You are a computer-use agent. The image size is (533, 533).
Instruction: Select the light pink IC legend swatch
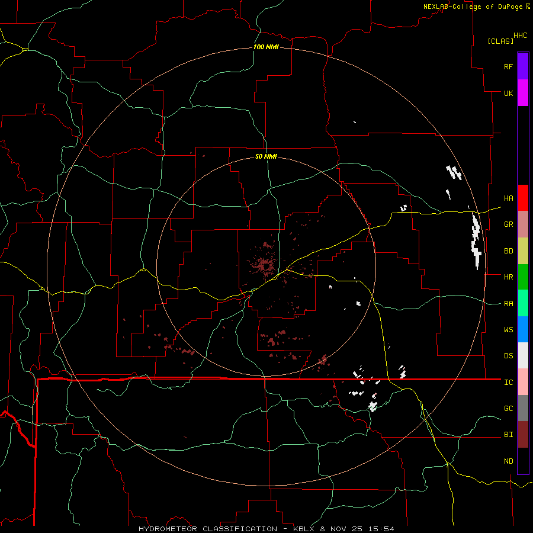click(x=523, y=382)
